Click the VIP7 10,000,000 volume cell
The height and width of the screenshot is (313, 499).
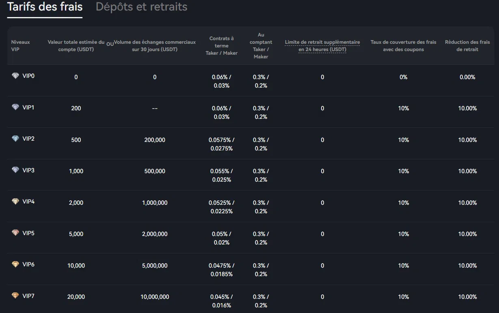tap(155, 297)
